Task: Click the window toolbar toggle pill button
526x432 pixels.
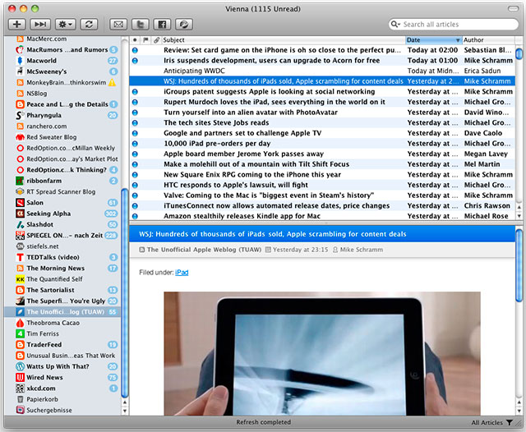Action: pyautogui.click(x=513, y=8)
